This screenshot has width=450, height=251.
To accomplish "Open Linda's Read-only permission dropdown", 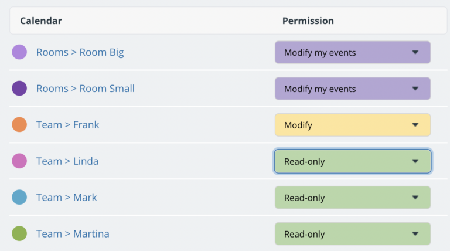I will tap(353, 162).
